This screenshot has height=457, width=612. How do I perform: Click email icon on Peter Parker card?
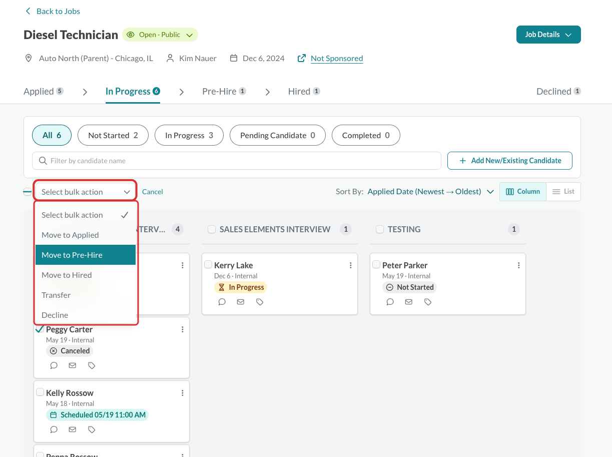[409, 302]
